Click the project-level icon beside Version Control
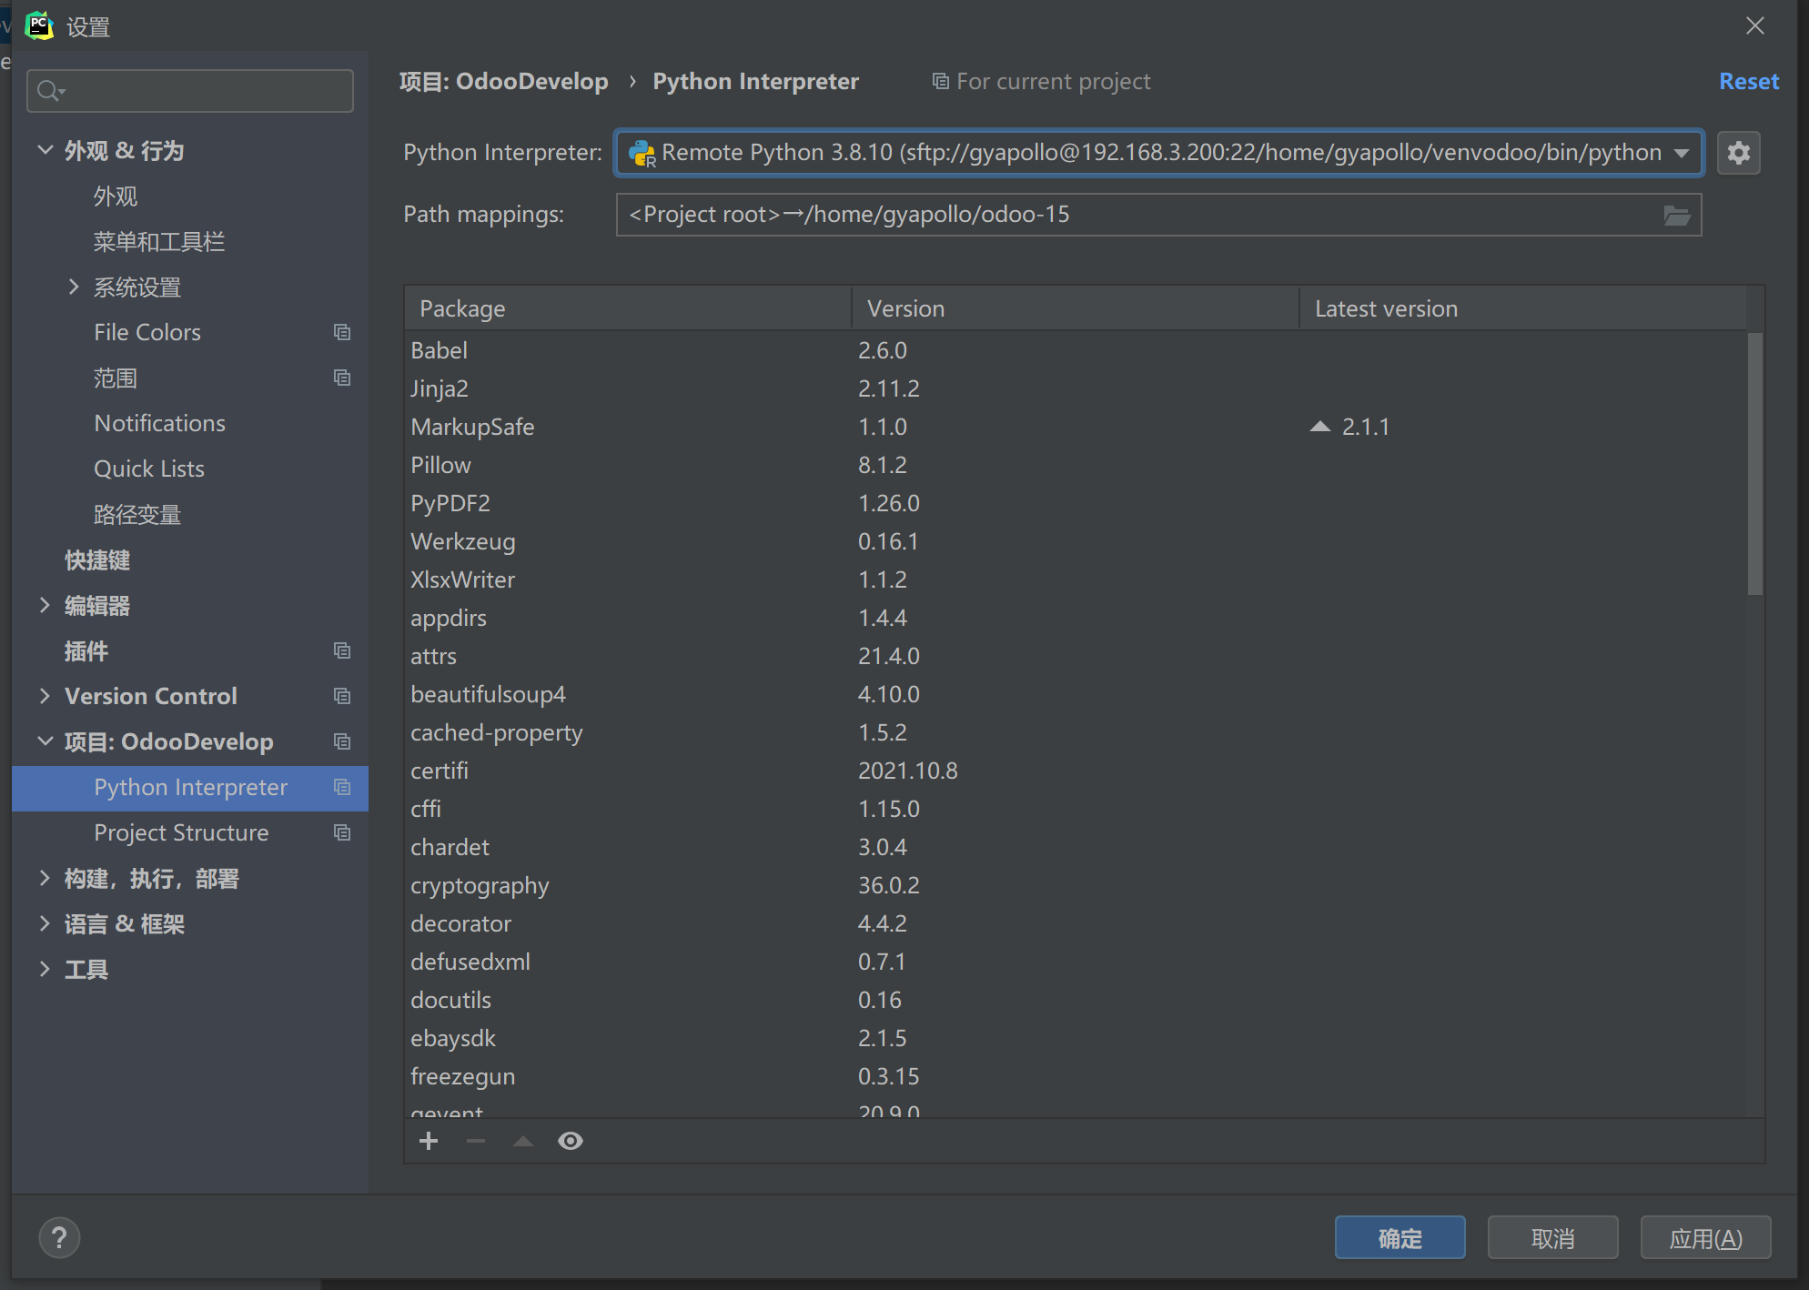Screen dimensions: 1809x1290 (x=342, y=696)
